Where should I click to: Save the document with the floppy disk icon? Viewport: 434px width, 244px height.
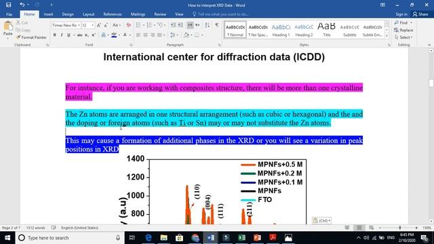(x=8, y=5)
